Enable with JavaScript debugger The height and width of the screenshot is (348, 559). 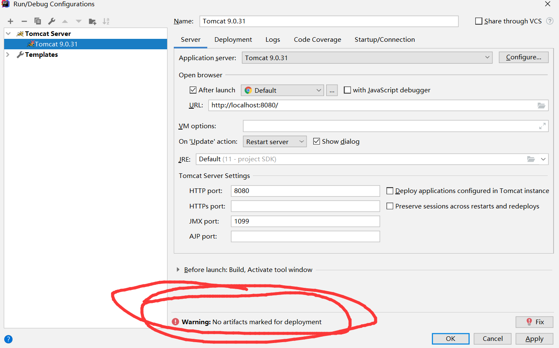tap(347, 90)
